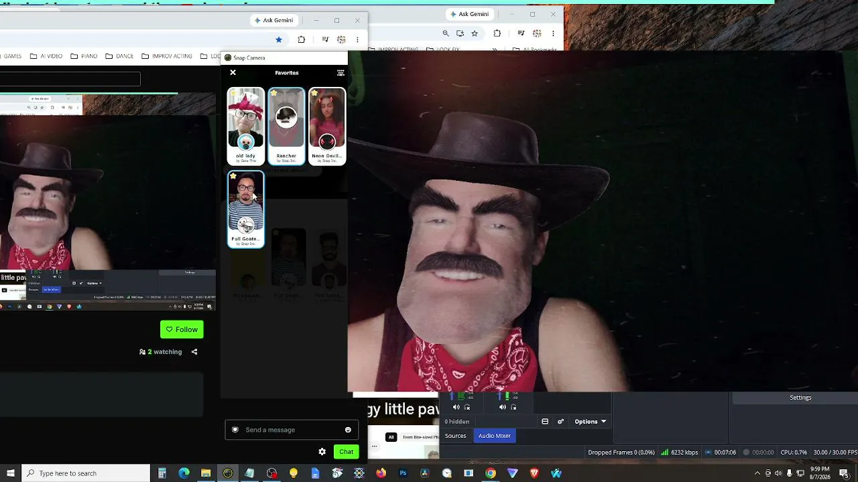Focus the 'Send a message' chat field
Viewport: 858px width, 482px height.
click(x=292, y=430)
